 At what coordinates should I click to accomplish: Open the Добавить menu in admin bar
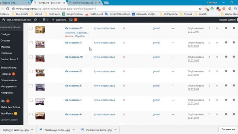[x=59, y=20]
